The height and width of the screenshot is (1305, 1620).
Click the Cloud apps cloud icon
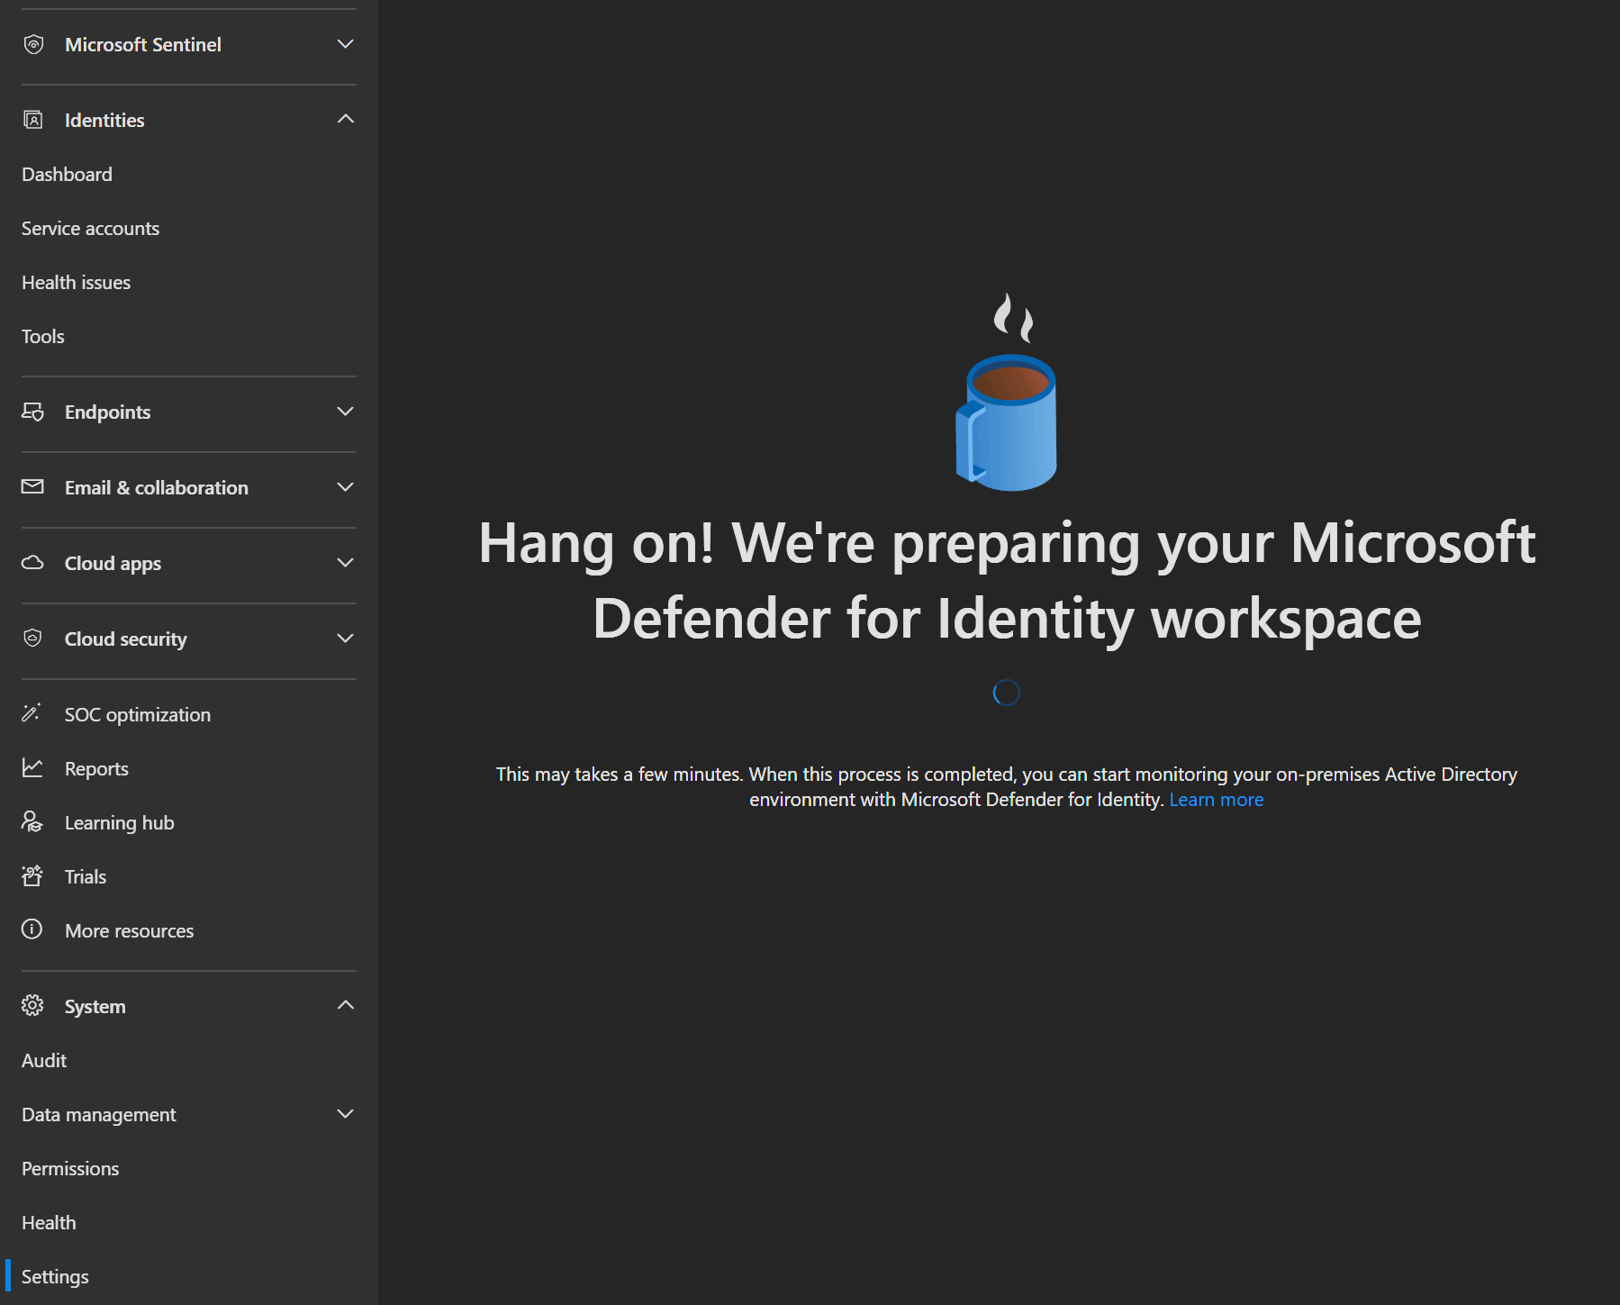tap(33, 563)
